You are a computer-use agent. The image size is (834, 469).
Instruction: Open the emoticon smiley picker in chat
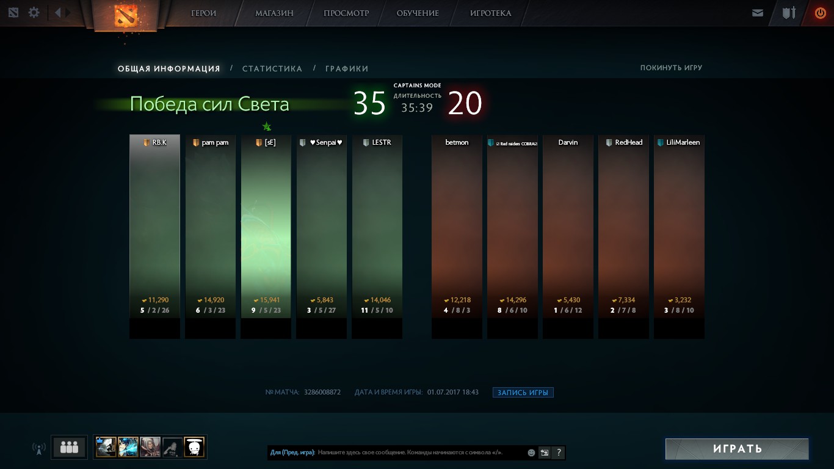[x=531, y=453]
